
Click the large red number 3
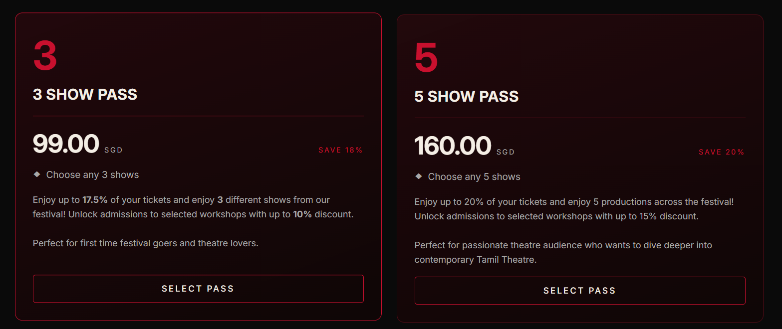click(x=45, y=56)
